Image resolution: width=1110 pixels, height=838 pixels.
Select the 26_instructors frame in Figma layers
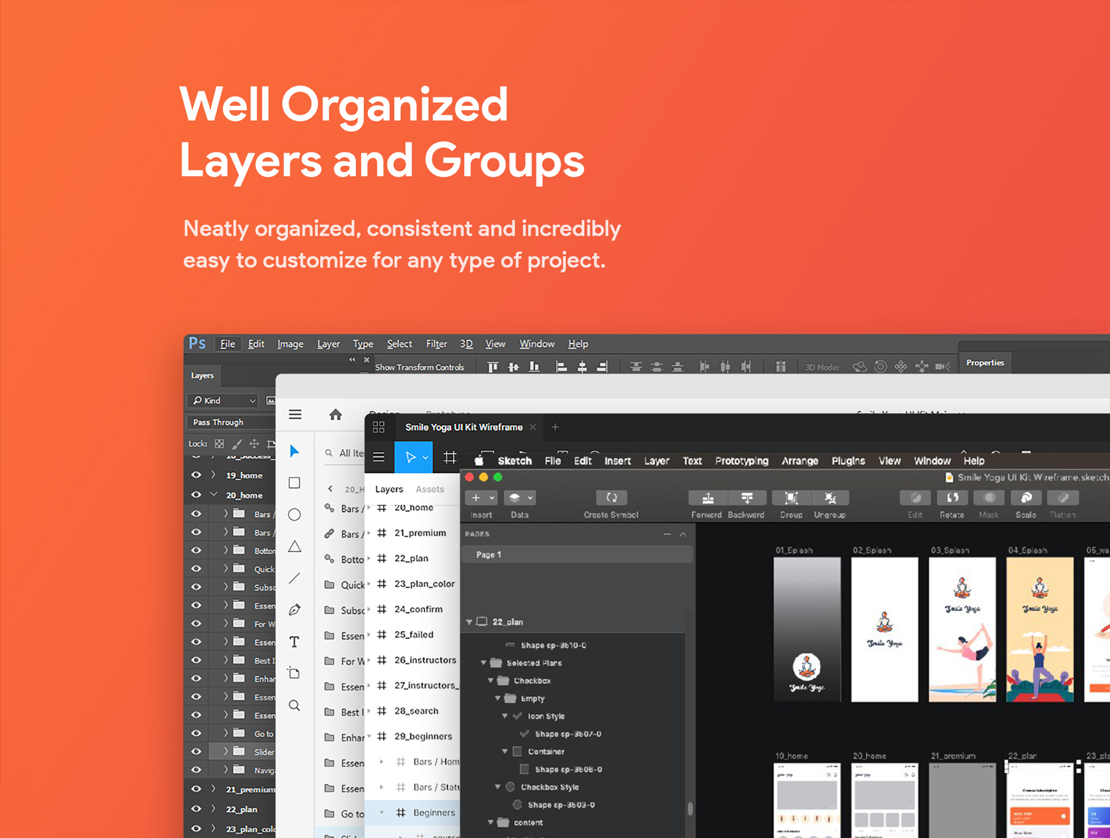pos(425,660)
